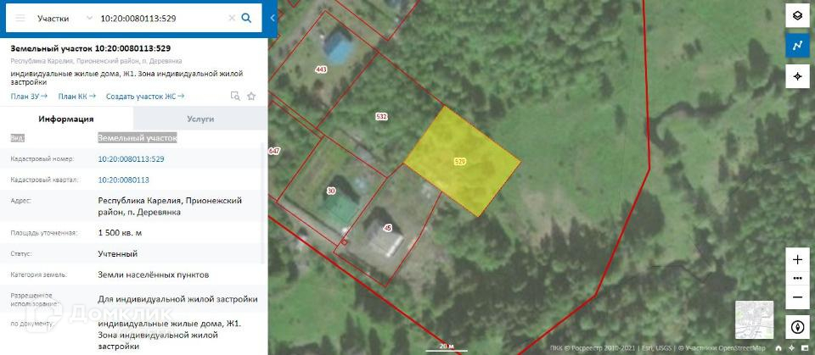Open the hamburger menu in search bar
The width and height of the screenshot is (815, 355).
click(20, 18)
